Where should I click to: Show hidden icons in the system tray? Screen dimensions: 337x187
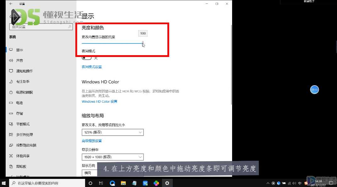[x=268, y=183]
